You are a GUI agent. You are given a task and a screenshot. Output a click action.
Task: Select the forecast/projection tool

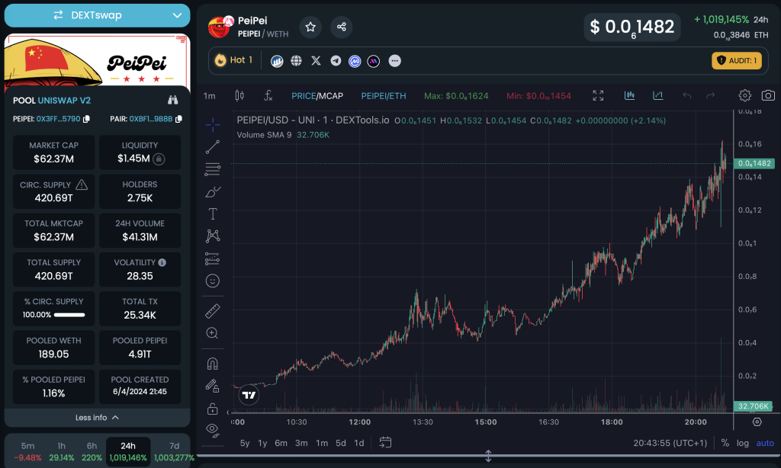[x=213, y=258]
